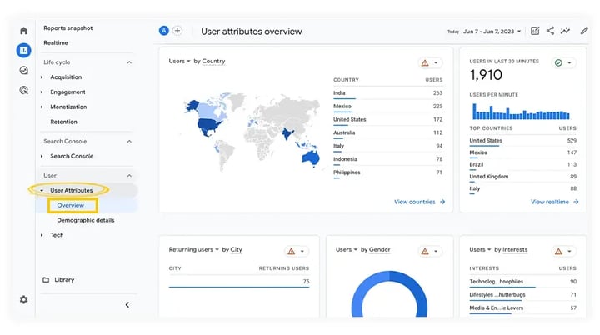
Task: Open Library in the sidebar
Action: 64,279
